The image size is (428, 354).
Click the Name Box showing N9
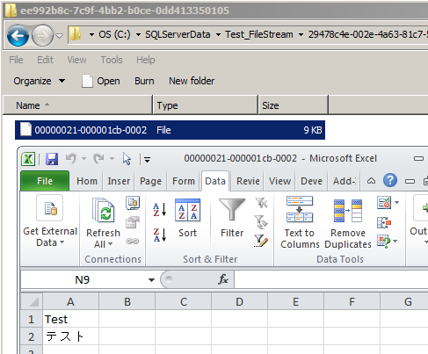coord(83,280)
